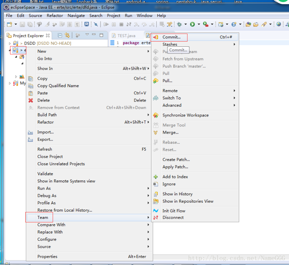Close the Project Explorer tab
Screen dimensions: 289x265
click(x=48, y=35)
